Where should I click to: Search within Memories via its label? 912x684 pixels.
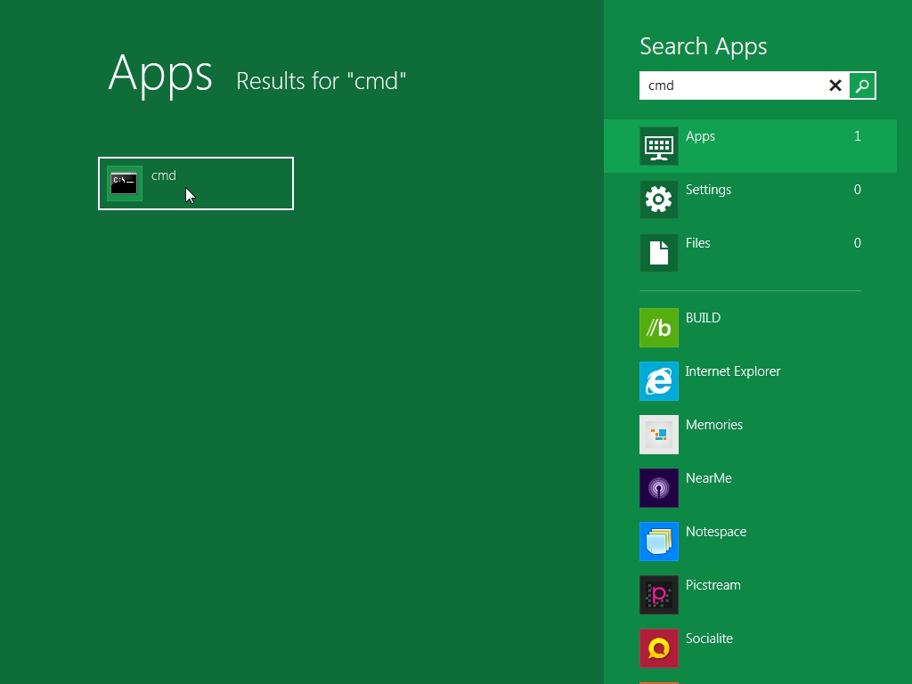[x=714, y=425]
